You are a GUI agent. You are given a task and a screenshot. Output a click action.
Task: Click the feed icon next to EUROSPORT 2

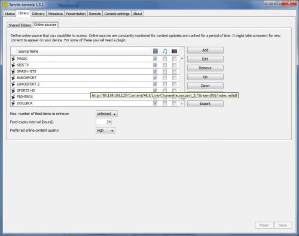coord(13,84)
